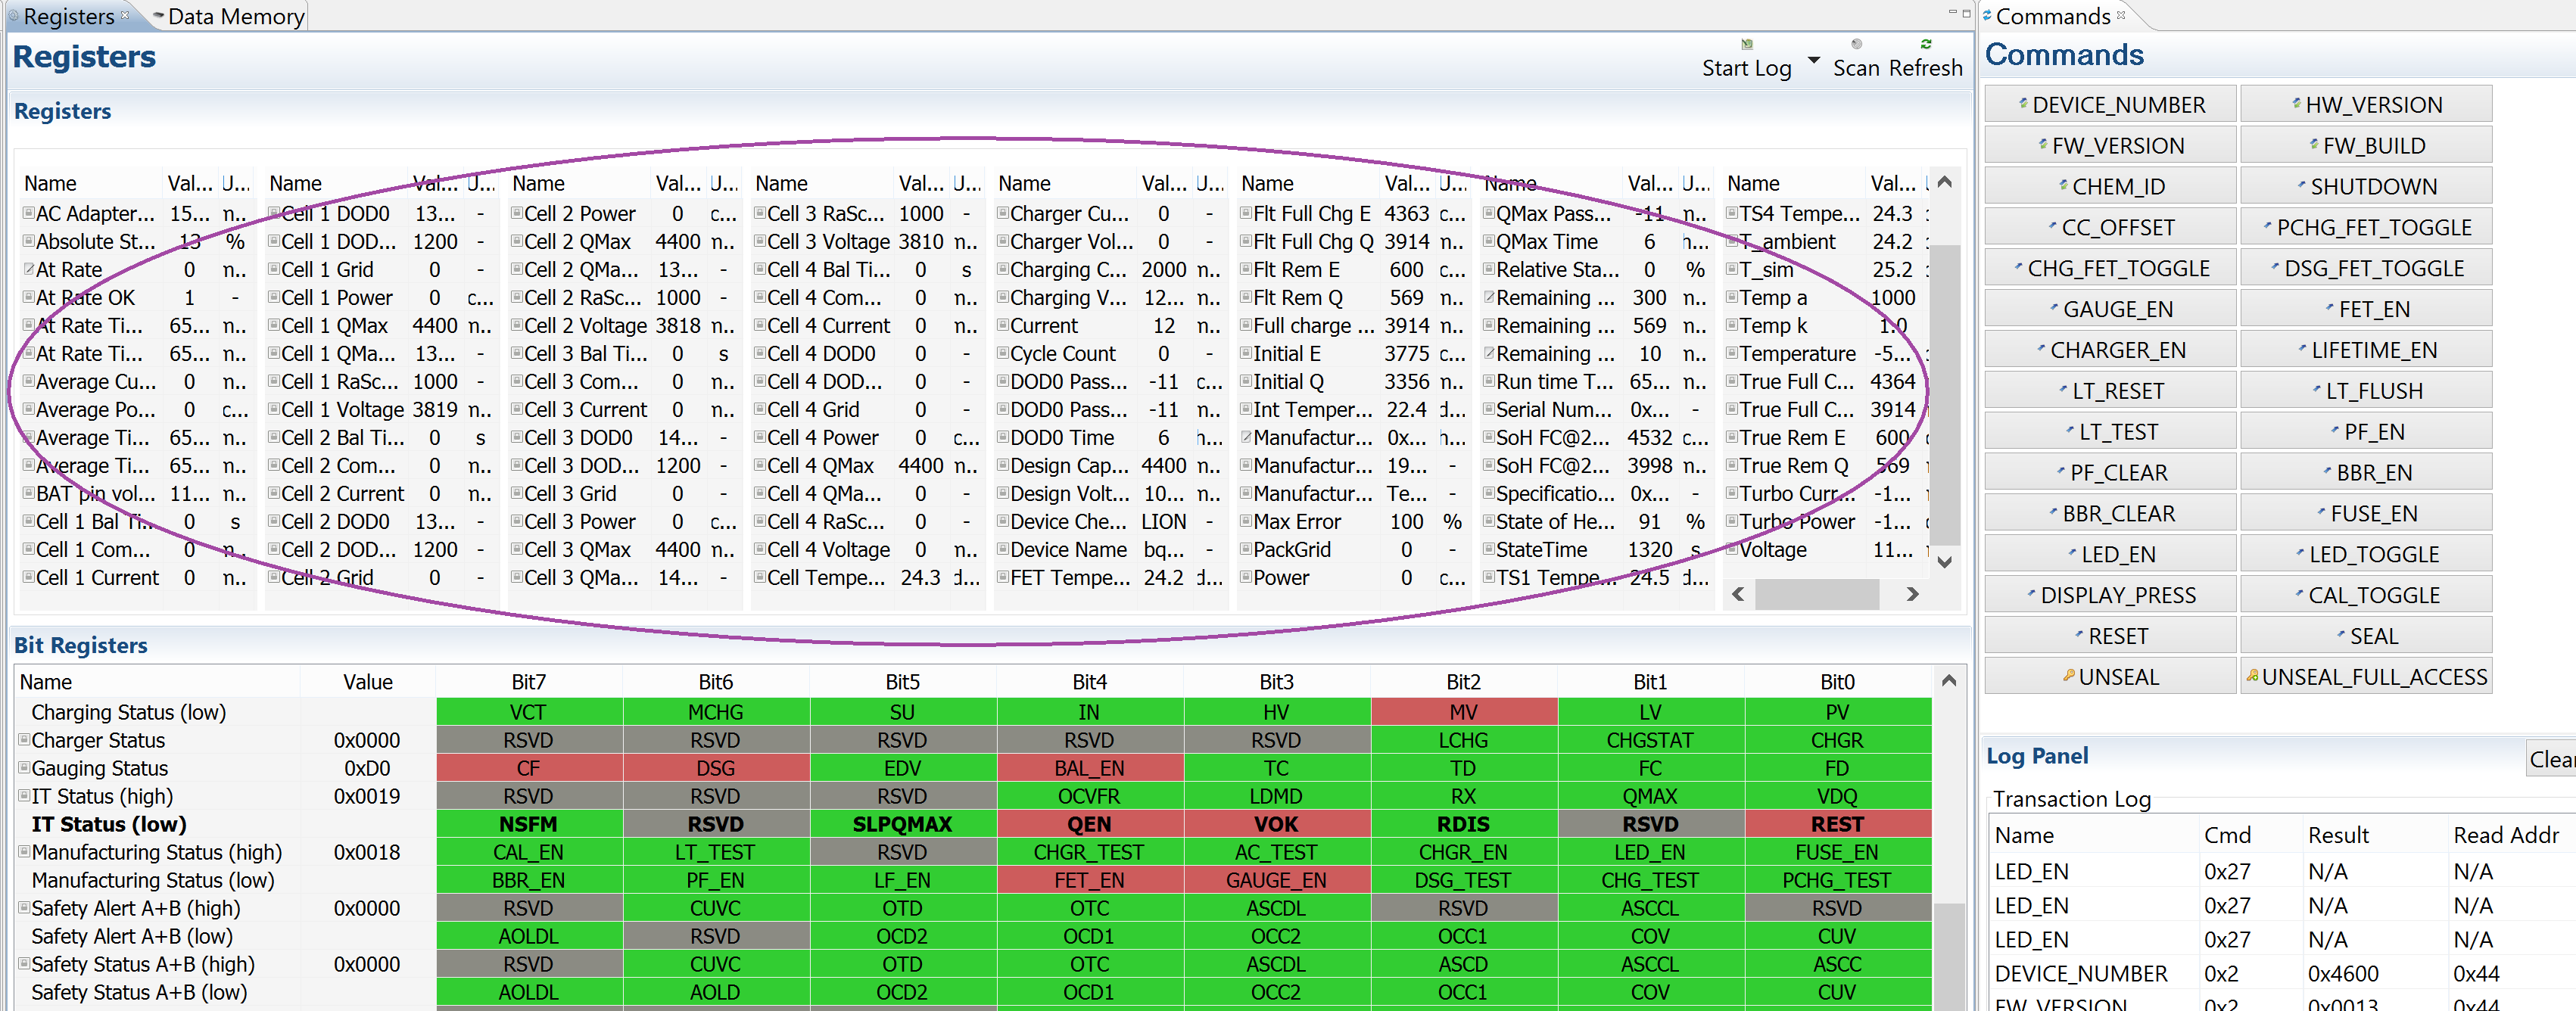The image size is (2576, 1011).
Task: Expand the IT Status (high) row
Action: pyautogui.click(x=24, y=796)
